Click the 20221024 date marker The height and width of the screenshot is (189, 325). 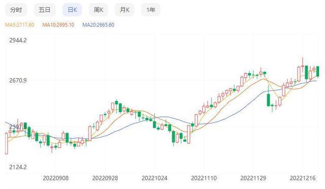click(x=154, y=178)
